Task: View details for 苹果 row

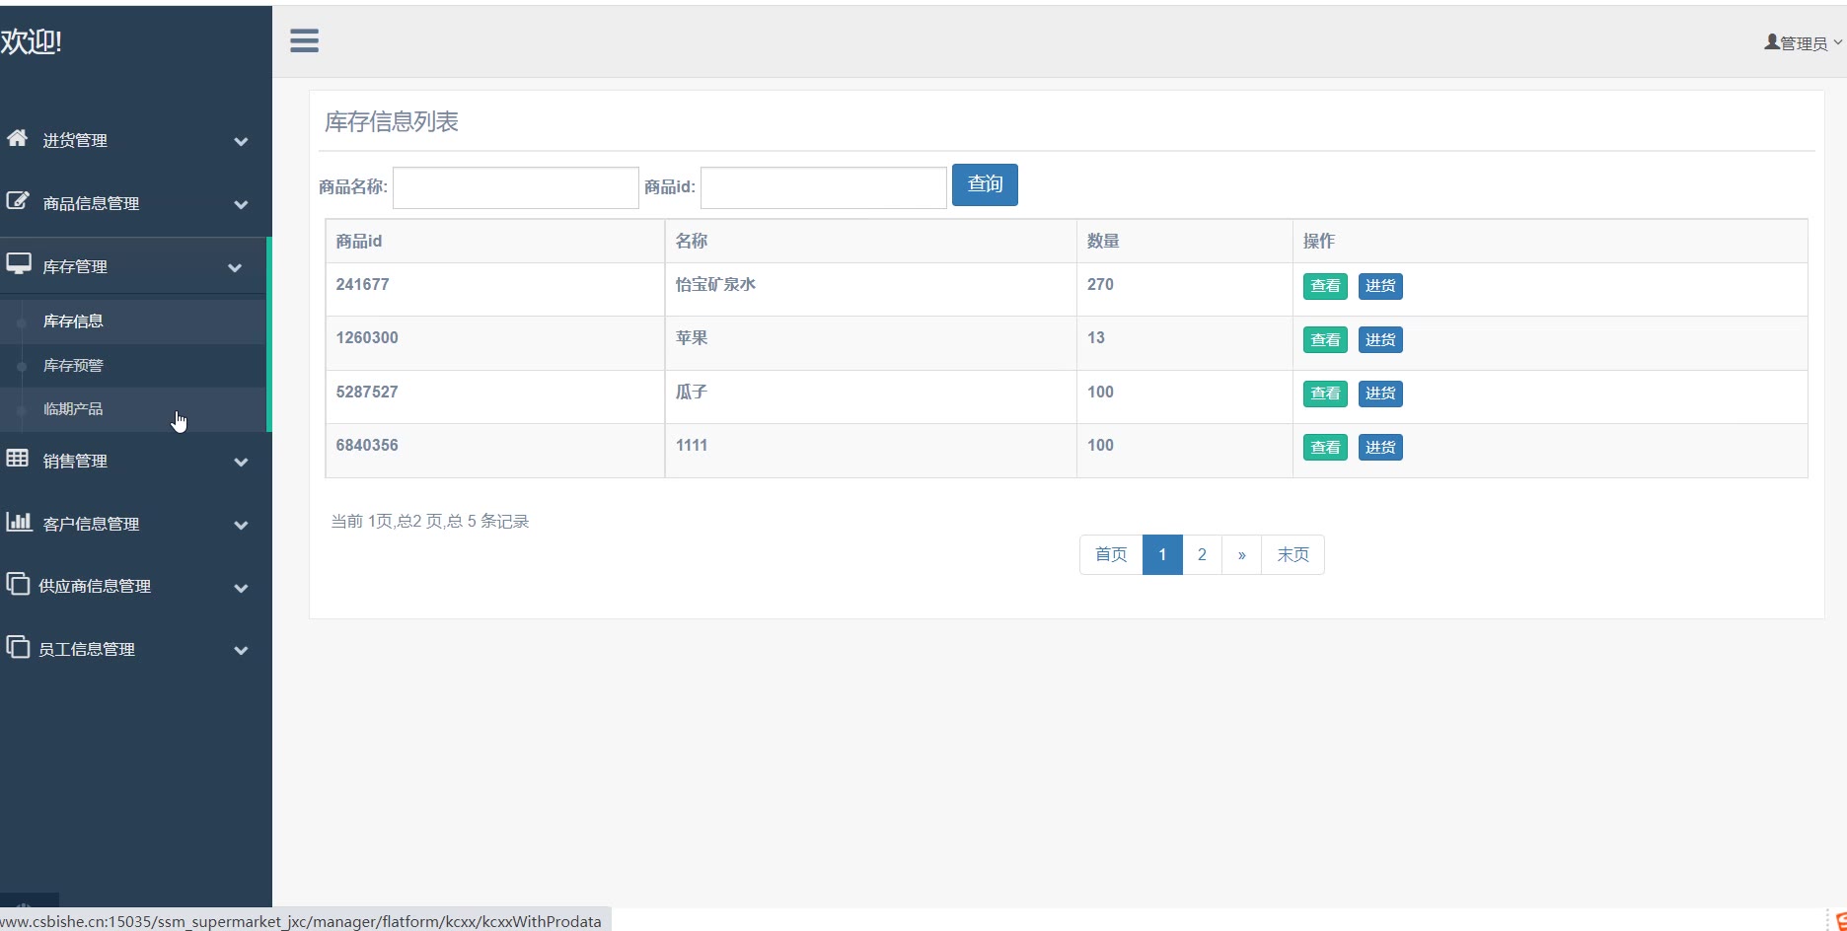Action: (x=1325, y=340)
